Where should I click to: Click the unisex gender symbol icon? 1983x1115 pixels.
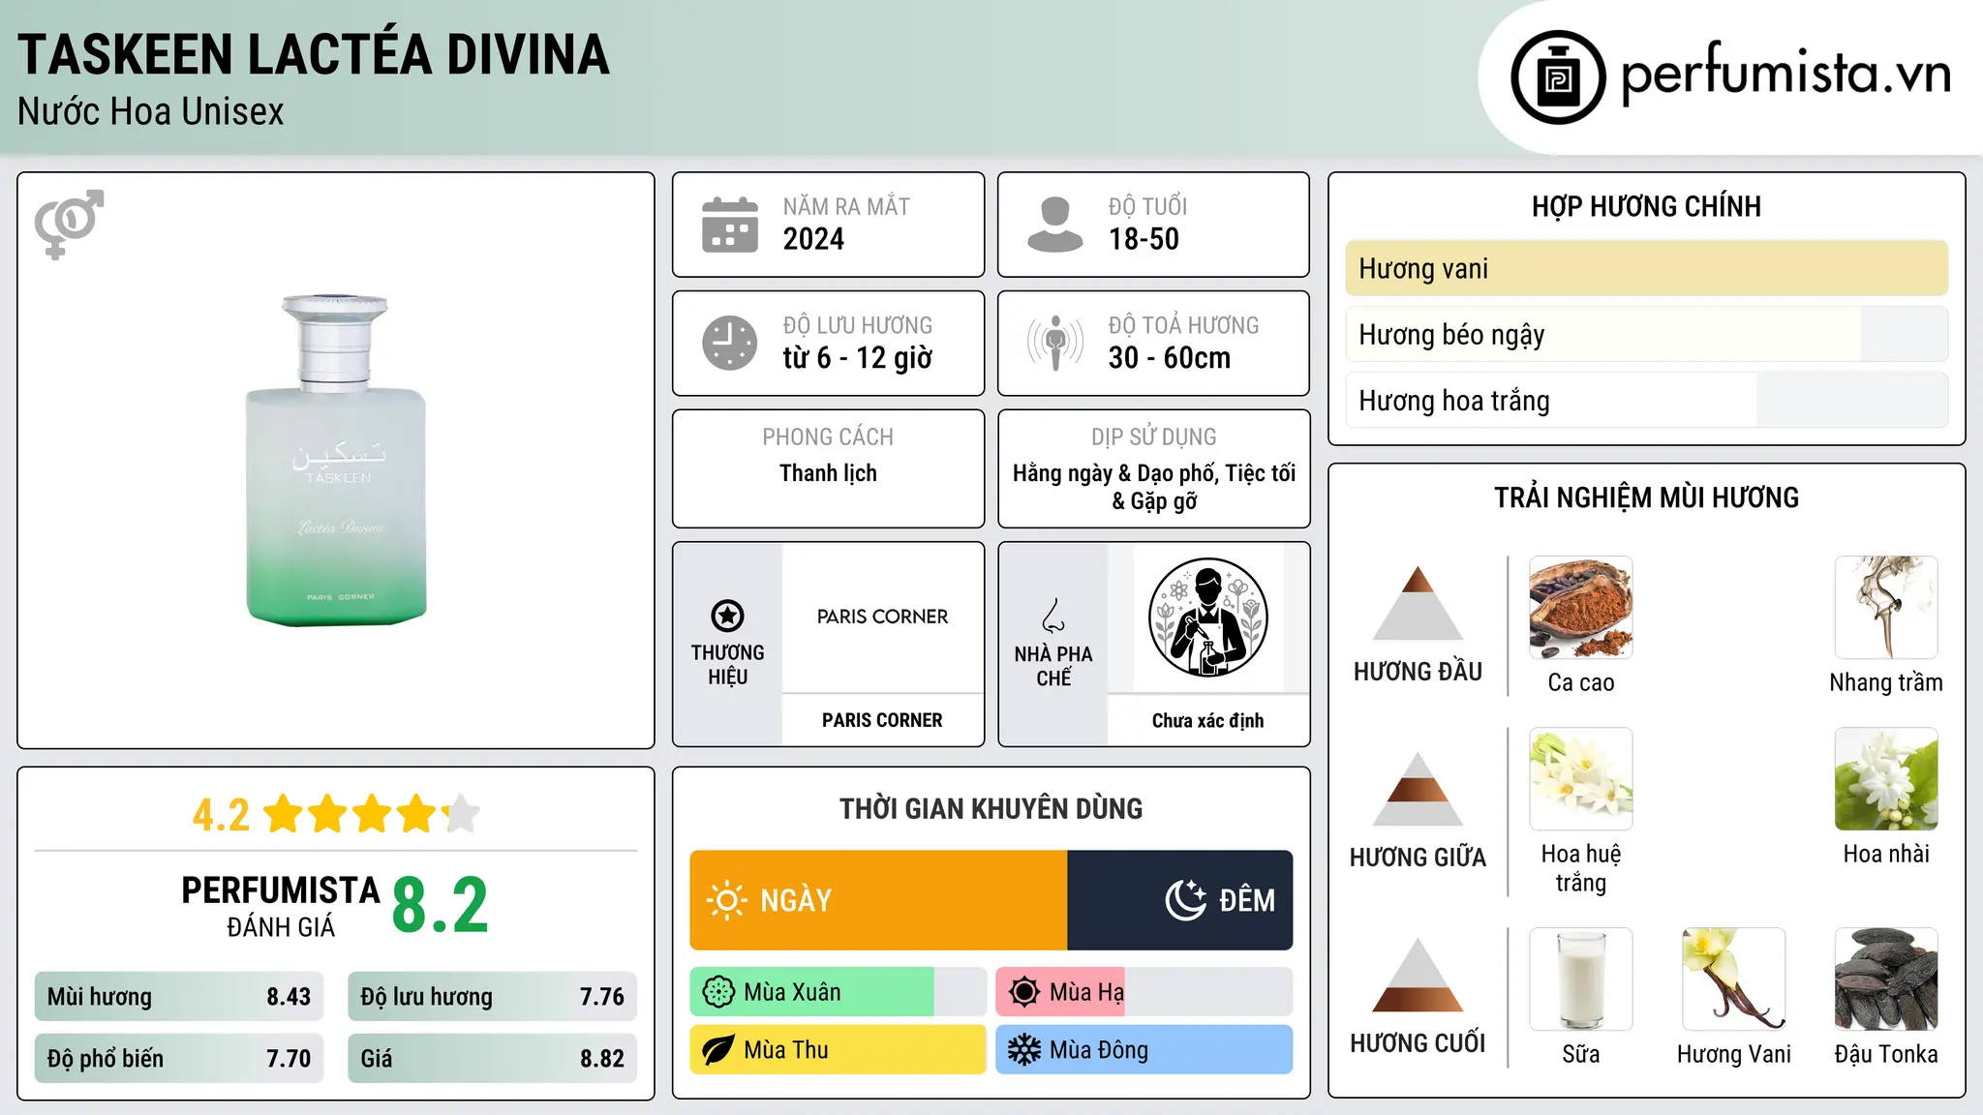coord(69,225)
